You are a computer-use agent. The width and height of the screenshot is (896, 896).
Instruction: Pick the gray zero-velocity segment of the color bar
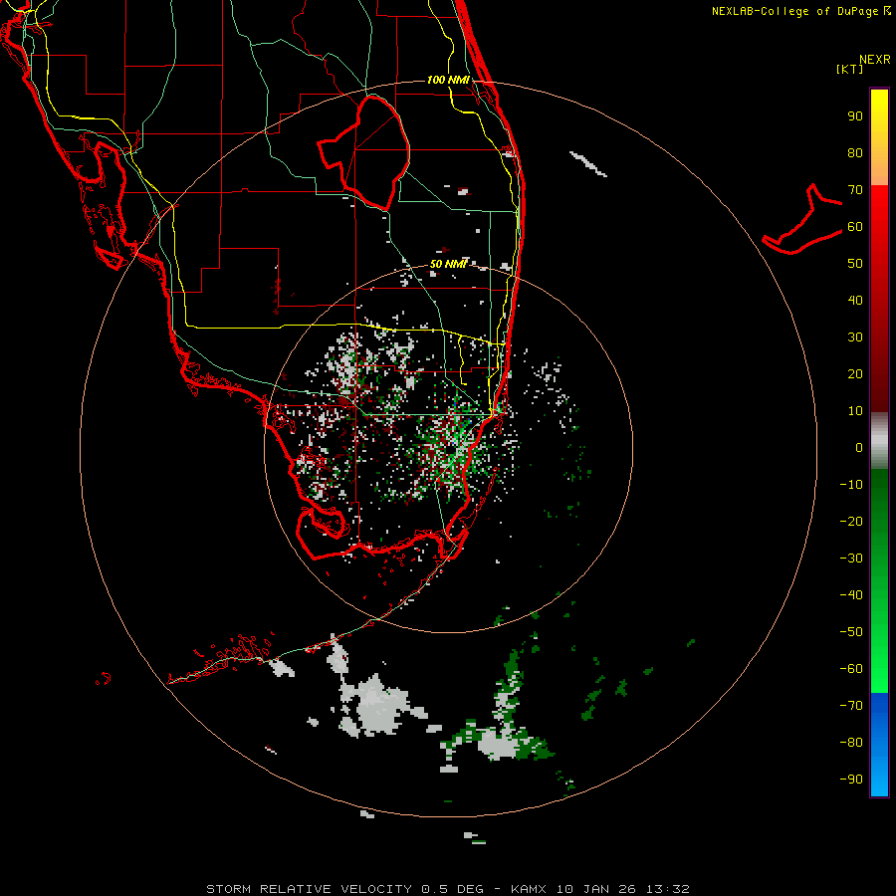point(879,440)
